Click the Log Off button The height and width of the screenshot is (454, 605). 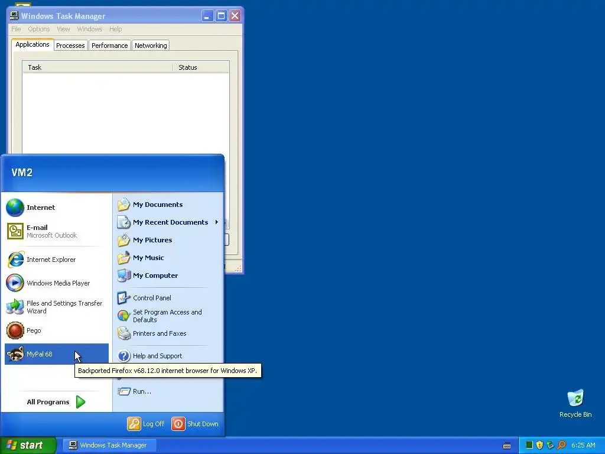pyautogui.click(x=146, y=424)
